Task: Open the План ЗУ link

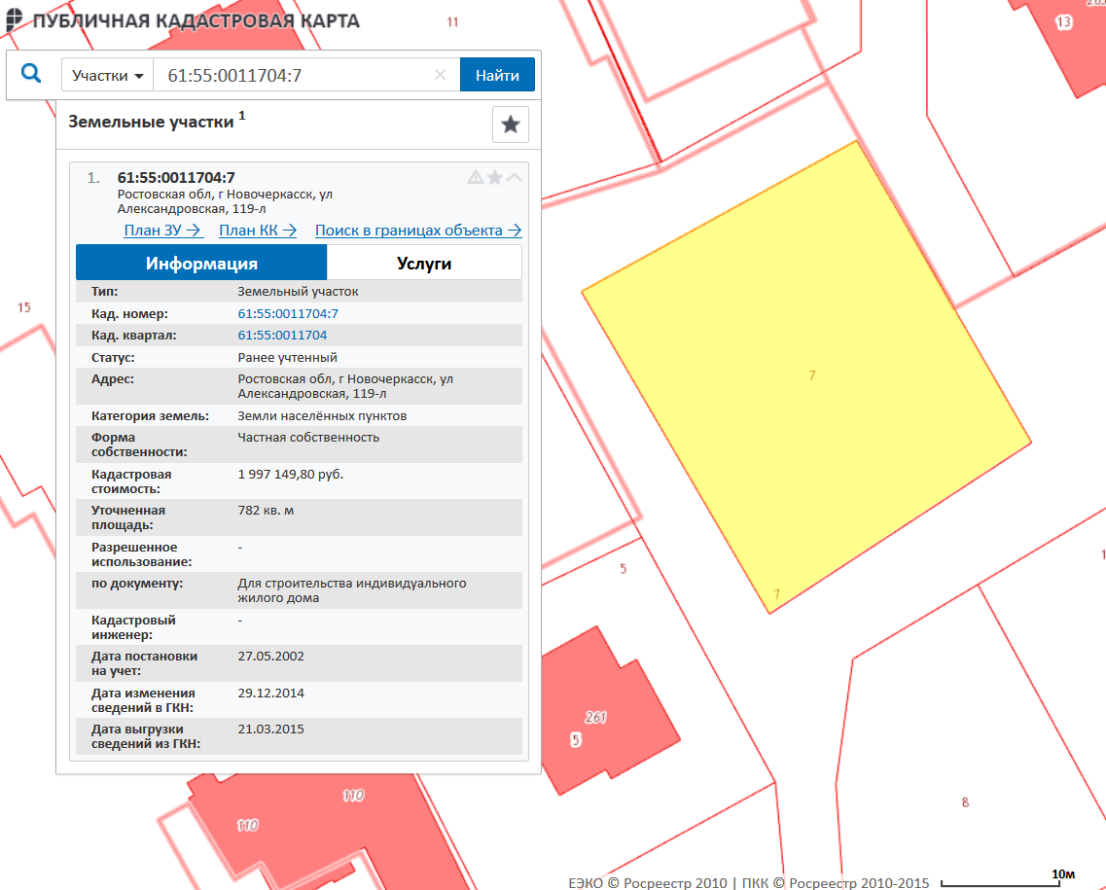Action: (x=162, y=231)
